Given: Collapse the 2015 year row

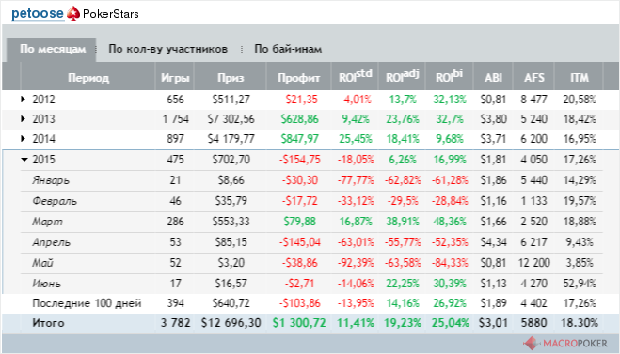Looking at the screenshot, I should click(24, 160).
